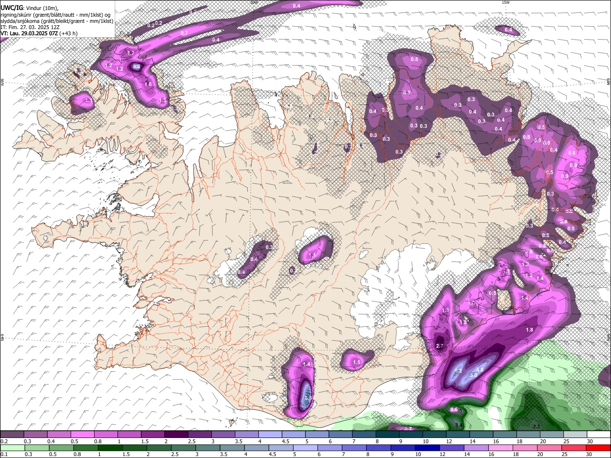Click the 0.7 value on the northern band
Screen dimensions: 611x458
[184, 33]
